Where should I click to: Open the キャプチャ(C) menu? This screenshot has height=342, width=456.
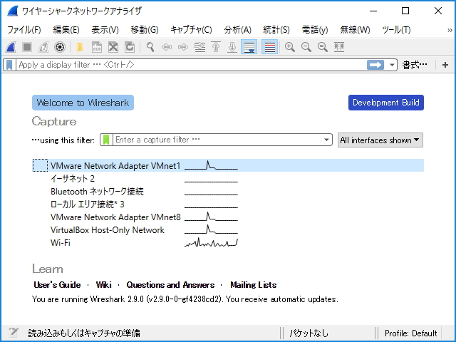click(191, 30)
